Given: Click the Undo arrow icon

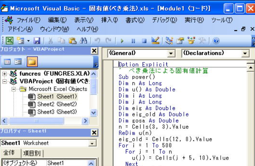Looking at the screenshot, I should [x=97, y=40].
